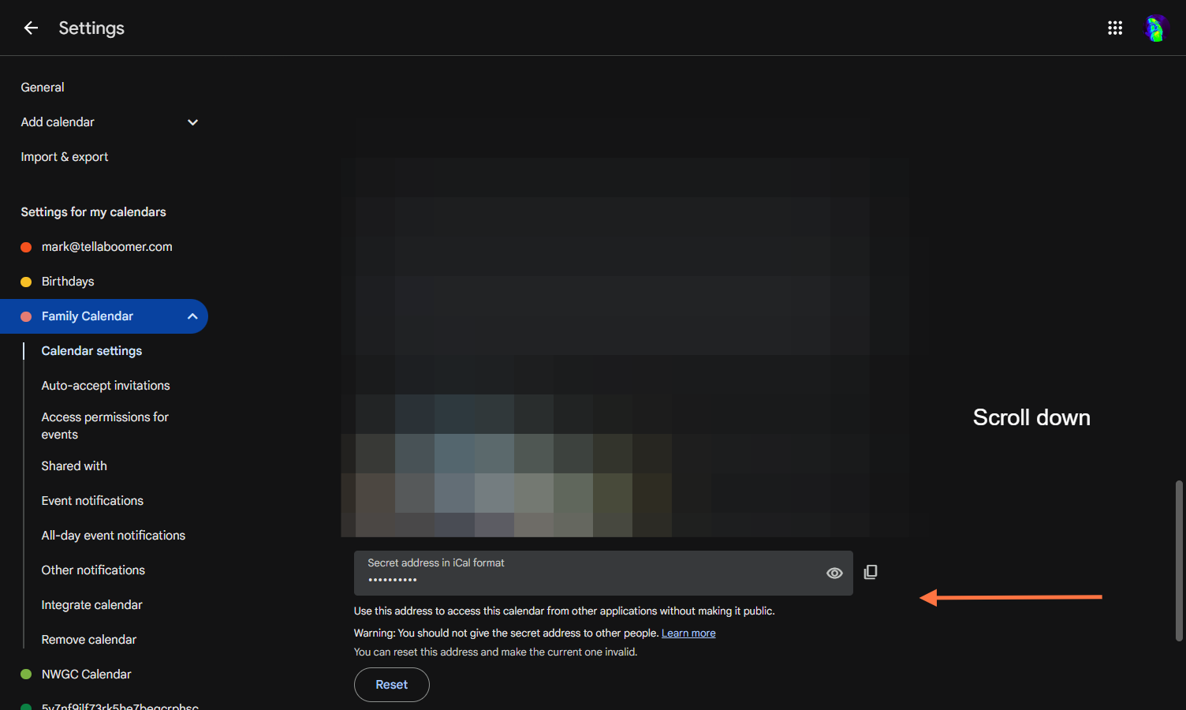The width and height of the screenshot is (1186, 710).
Task: Jump to Event notifications
Action: tap(92, 501)
